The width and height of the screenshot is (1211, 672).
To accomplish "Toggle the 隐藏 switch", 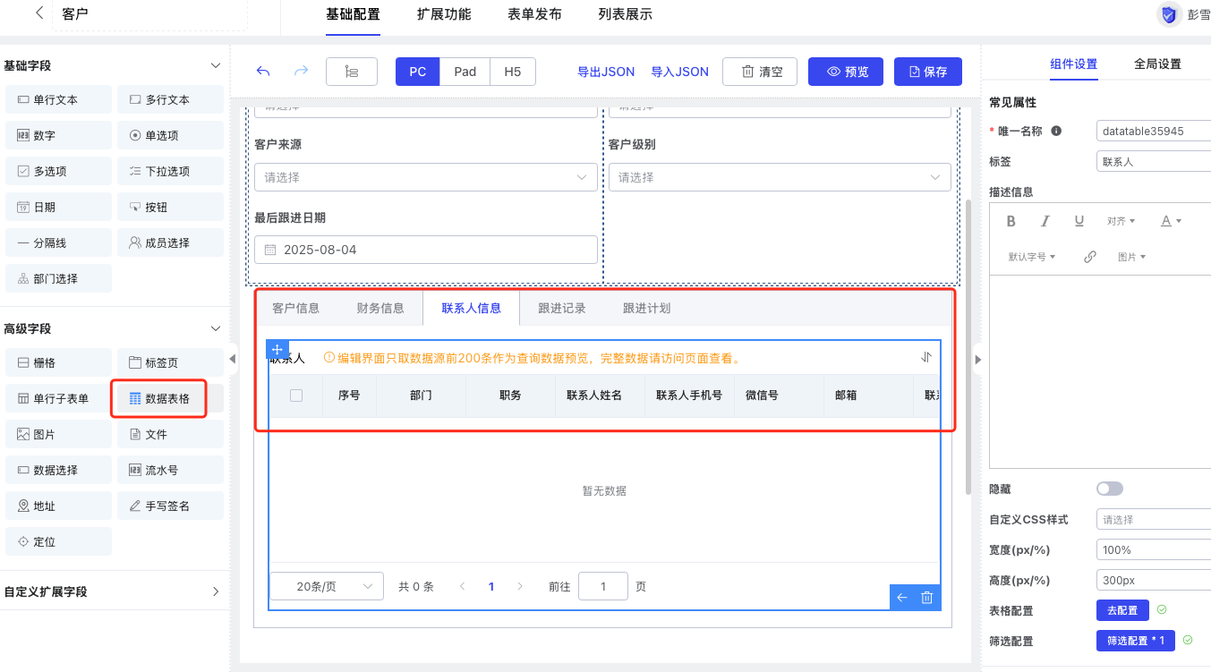I will click(1110, 489).
